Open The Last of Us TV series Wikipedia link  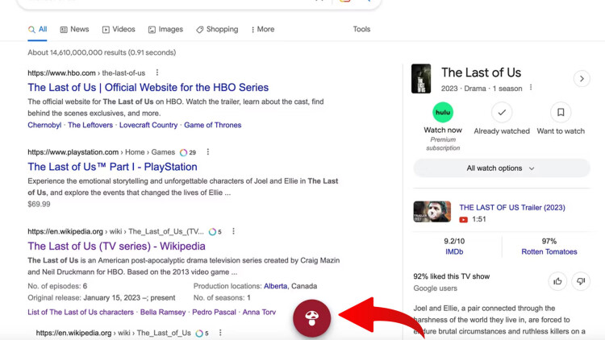coord(116,247)
